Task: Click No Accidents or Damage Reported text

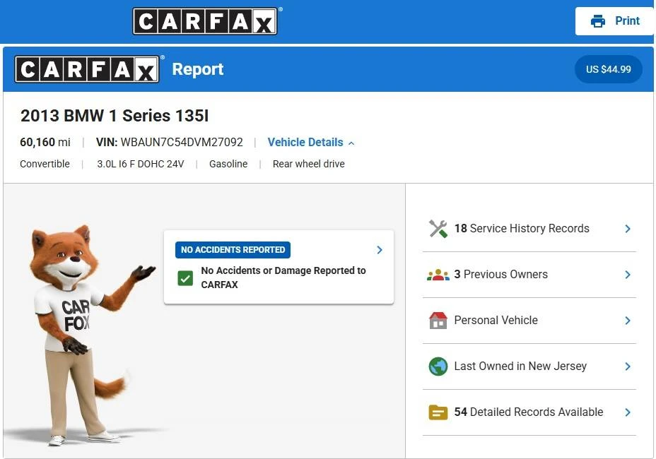Action: 283,278
